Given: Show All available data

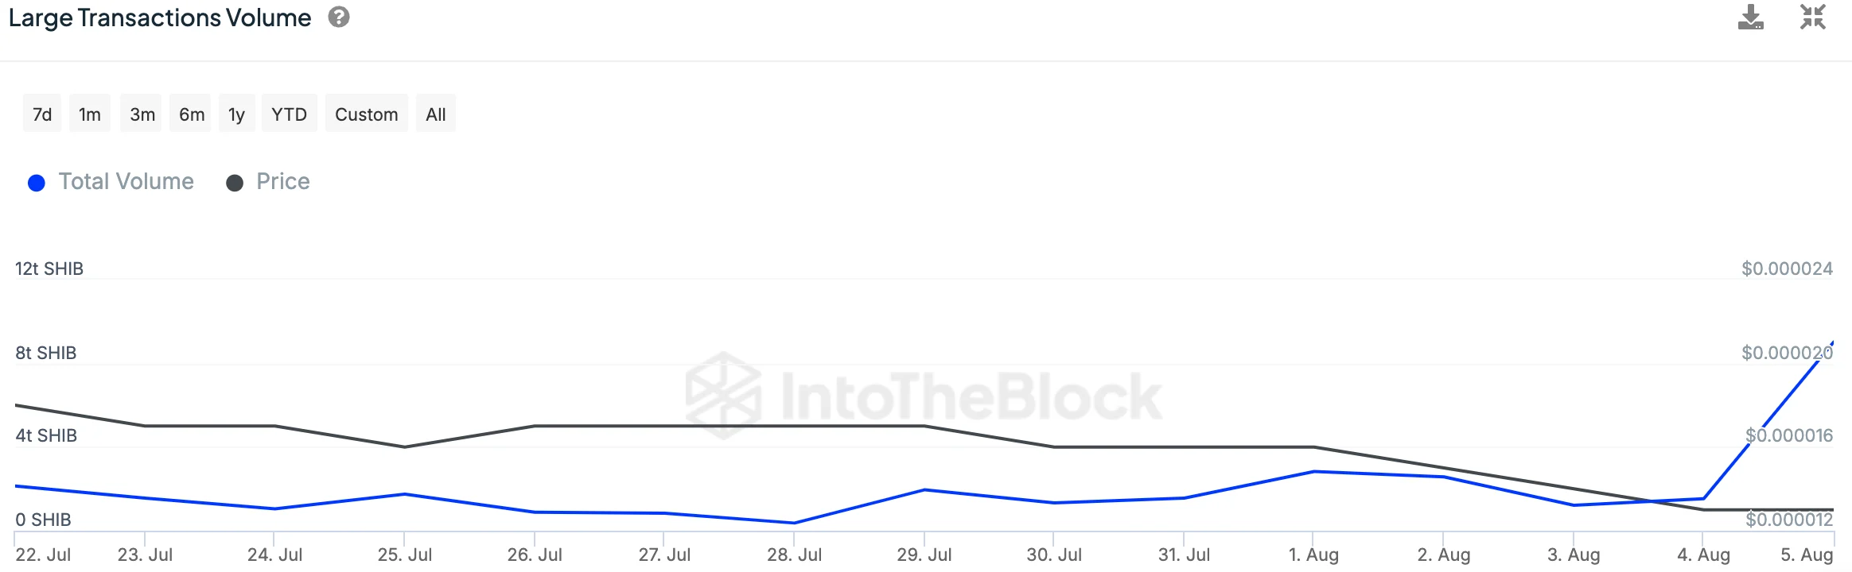Looking at the screenshot, I should tap(436, 114).
